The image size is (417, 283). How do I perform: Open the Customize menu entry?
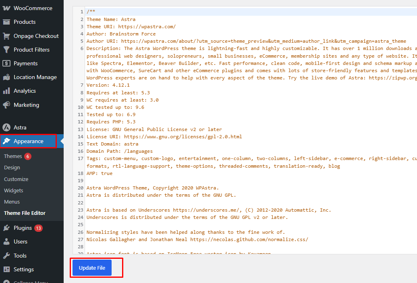[x=16, y=179]
